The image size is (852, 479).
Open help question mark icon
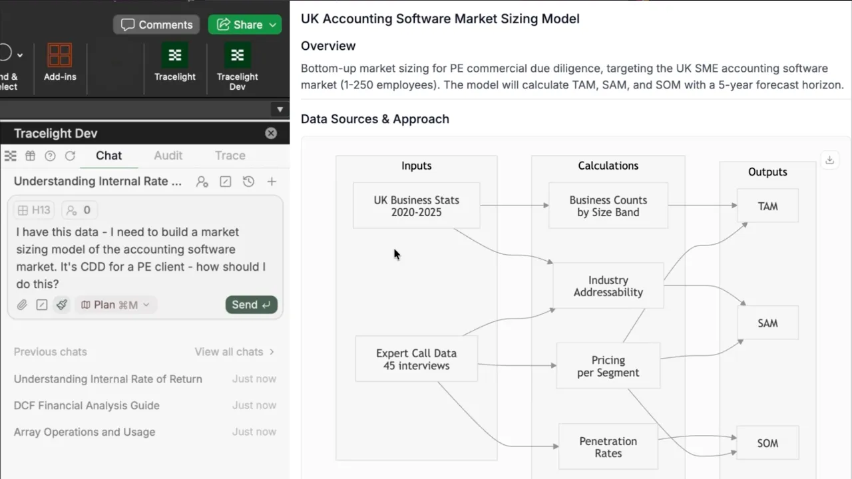[50, 156]
